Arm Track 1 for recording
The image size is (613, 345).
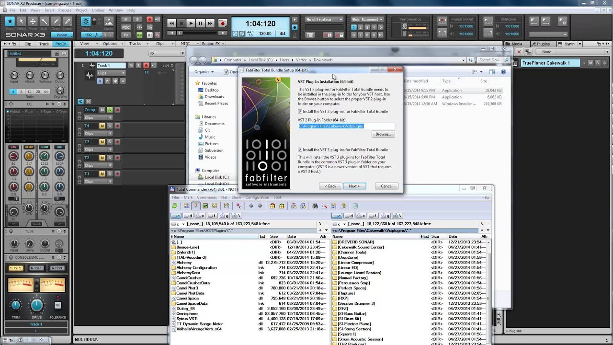coord(146,65)
